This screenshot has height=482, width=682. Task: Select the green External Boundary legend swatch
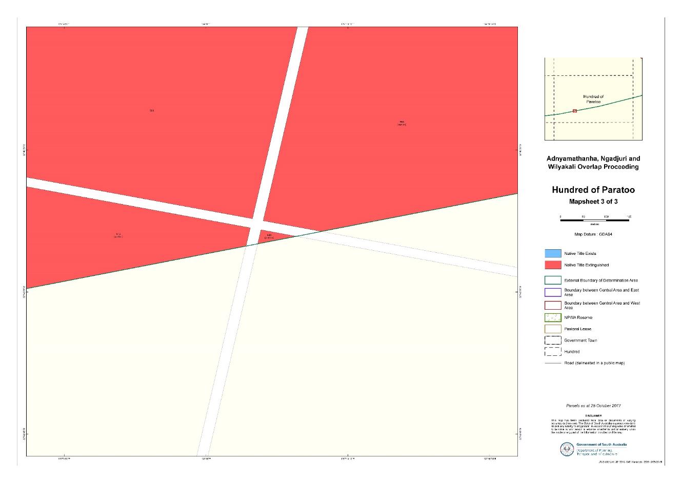(x=553, y=280)
